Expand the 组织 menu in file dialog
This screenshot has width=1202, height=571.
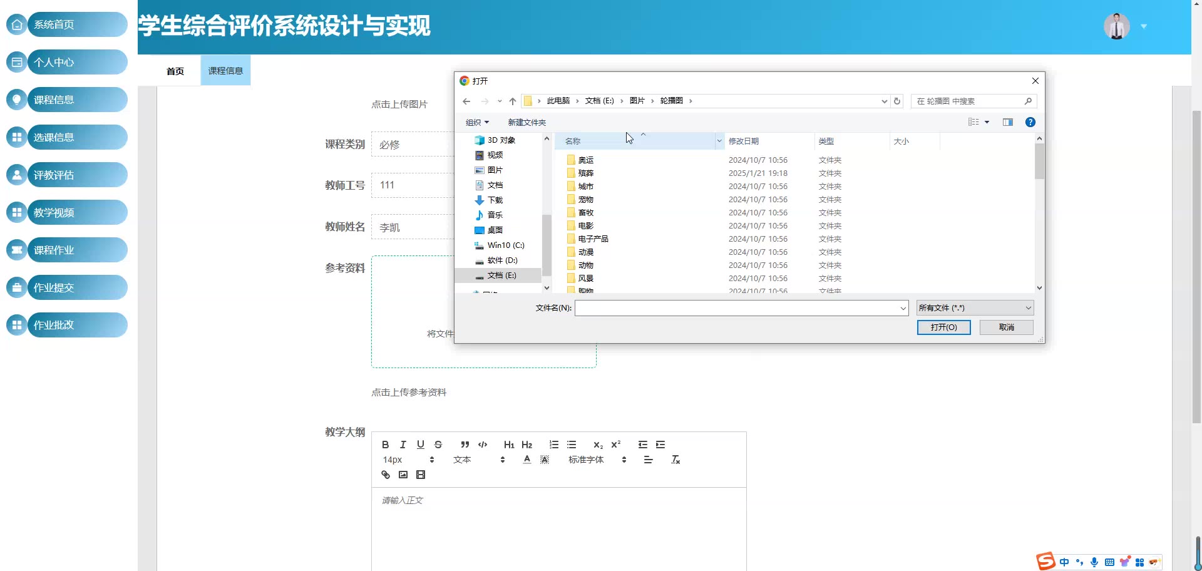pos(477,122)
